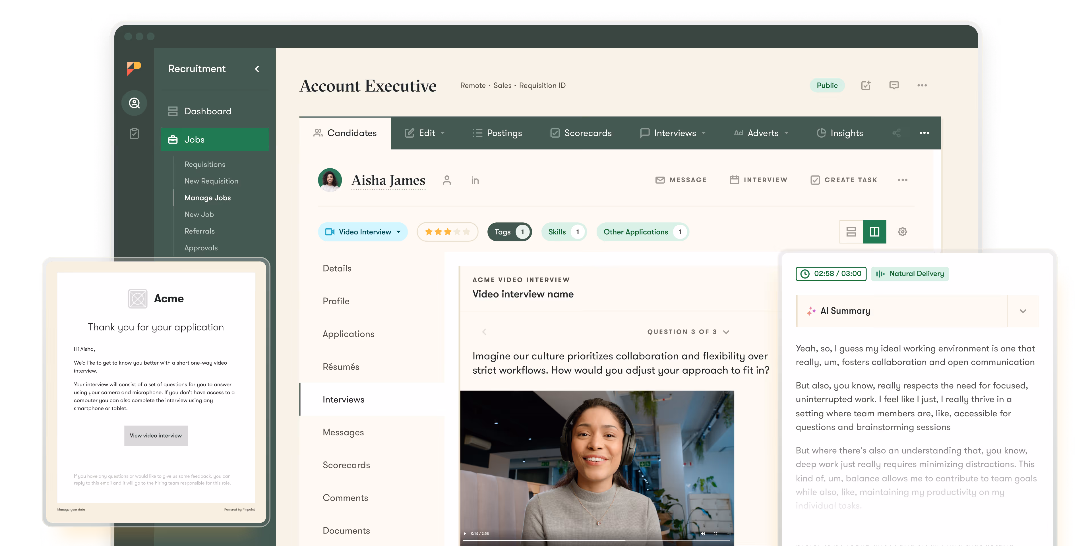This screenshot has height=546, width=1092.
Task: Open the tasks clipboard sidebar icon
Action: coord(134,133)
